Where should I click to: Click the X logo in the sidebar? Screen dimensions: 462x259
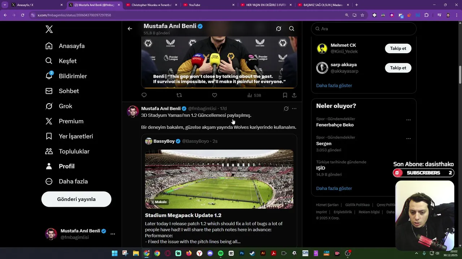pos(49,29)
